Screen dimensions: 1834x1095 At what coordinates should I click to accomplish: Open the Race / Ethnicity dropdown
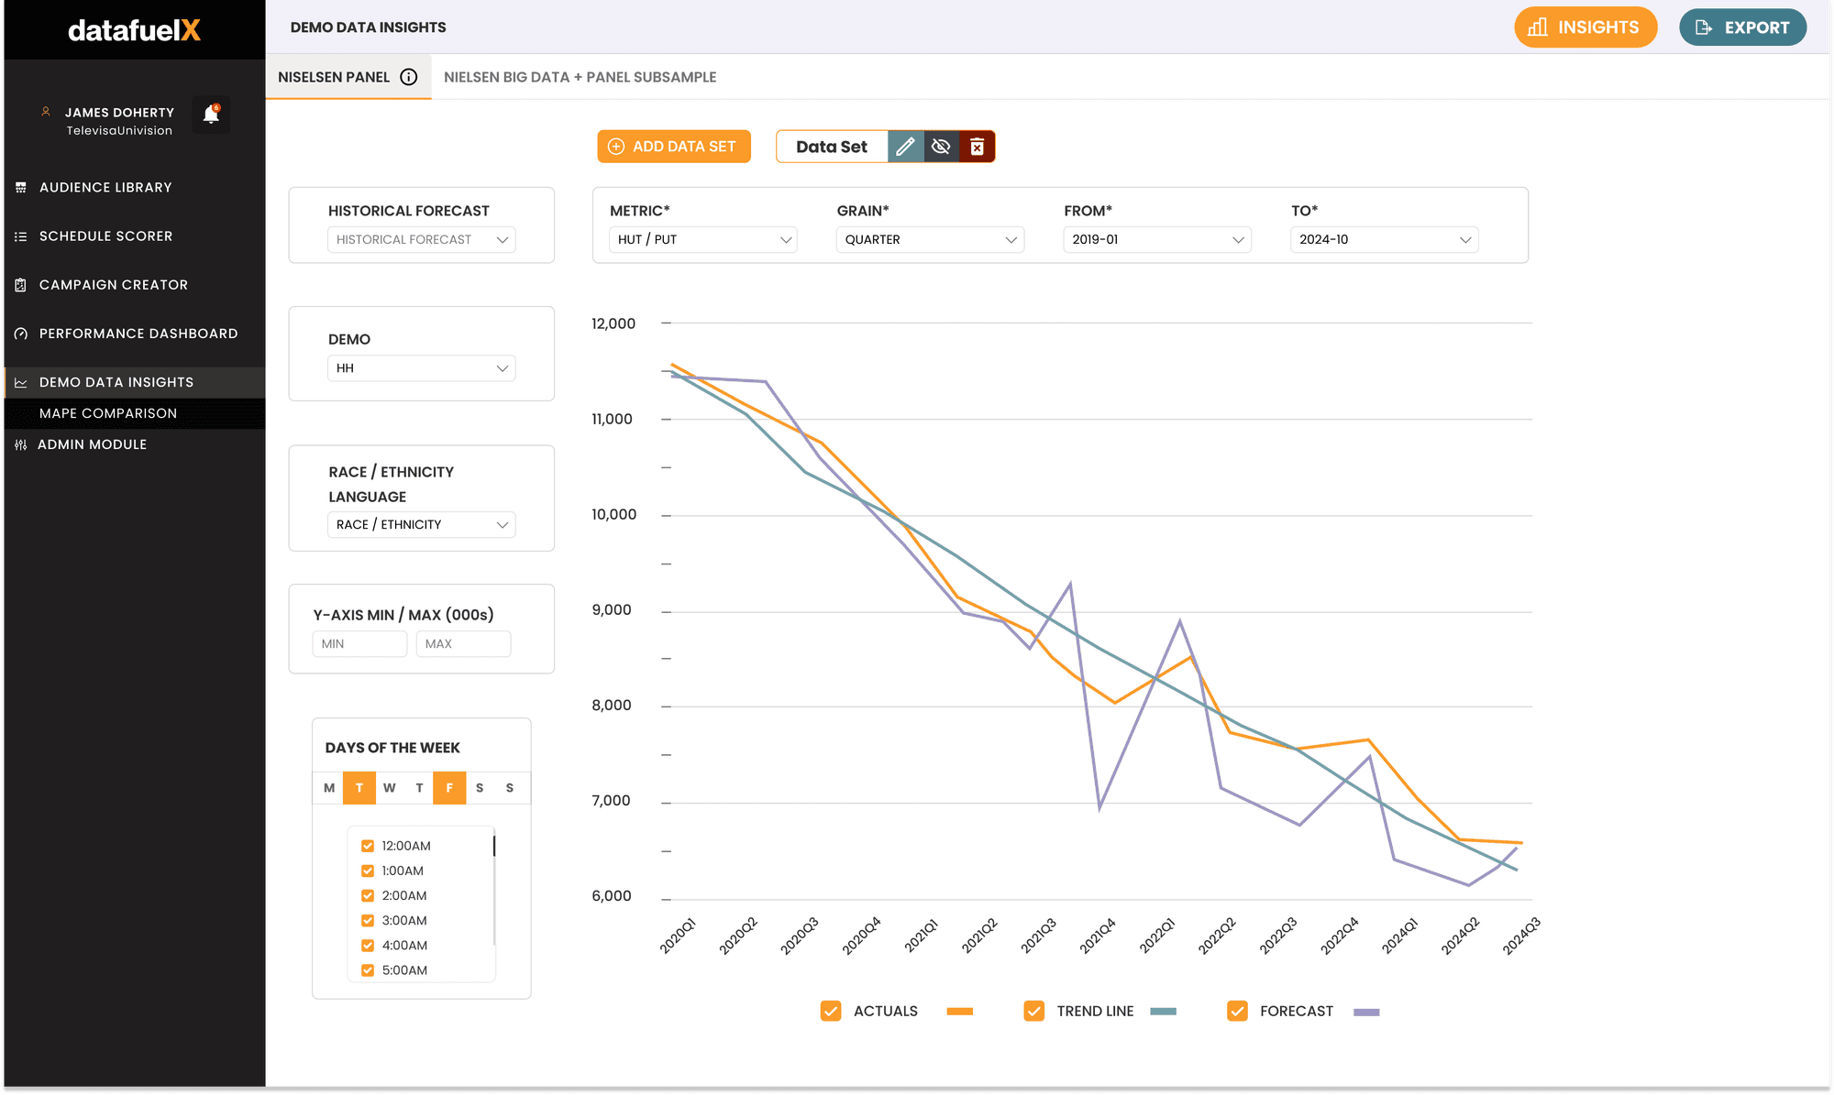tap(422, 524)
